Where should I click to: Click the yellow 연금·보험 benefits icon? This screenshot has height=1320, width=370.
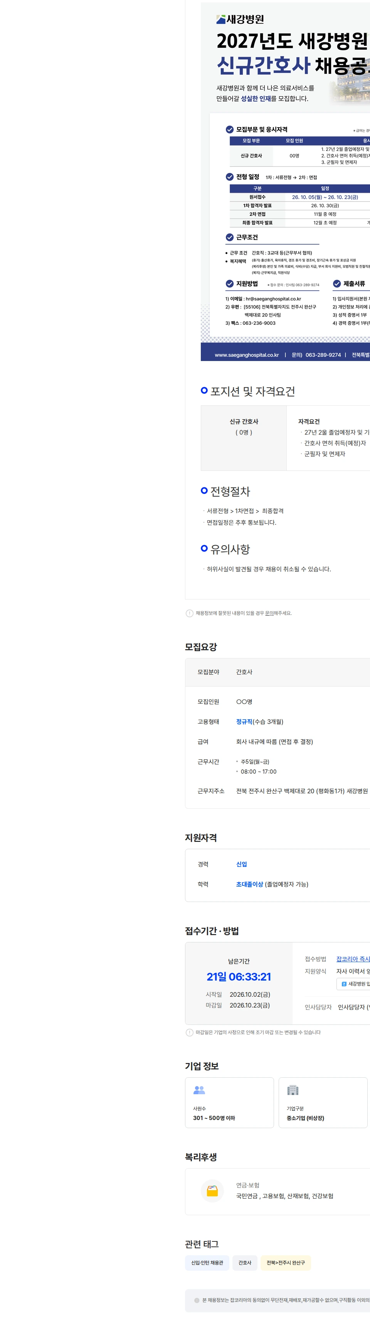pos(212,1191)
